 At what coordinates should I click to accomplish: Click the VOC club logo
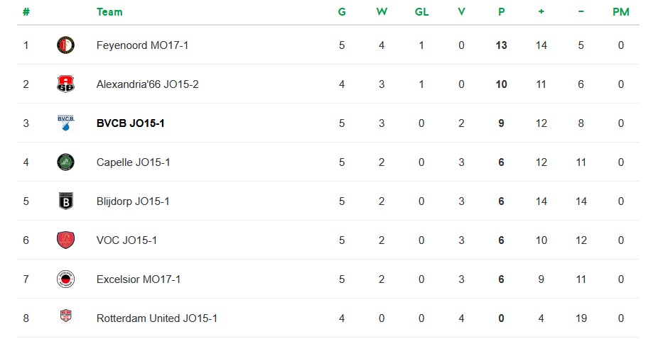click(x=65, y=240)
